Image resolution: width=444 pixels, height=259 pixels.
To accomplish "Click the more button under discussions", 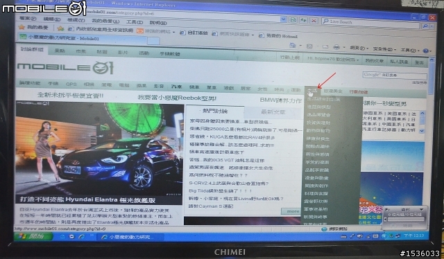I will 291,211.
